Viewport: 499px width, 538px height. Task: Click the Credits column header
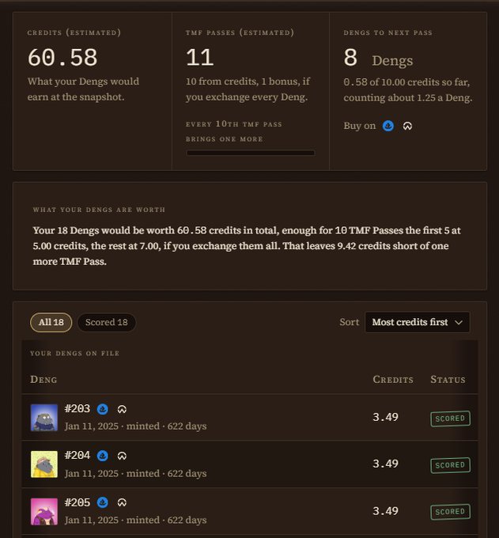[x=393, y=380]
